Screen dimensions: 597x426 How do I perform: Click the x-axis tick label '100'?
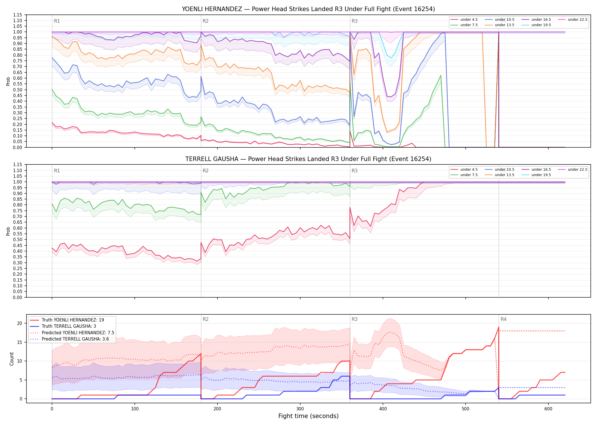point(135,409)
